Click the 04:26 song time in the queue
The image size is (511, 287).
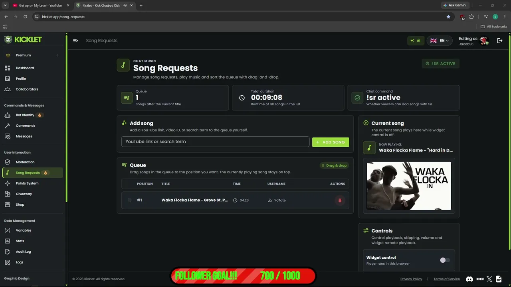tap(244, 201)
